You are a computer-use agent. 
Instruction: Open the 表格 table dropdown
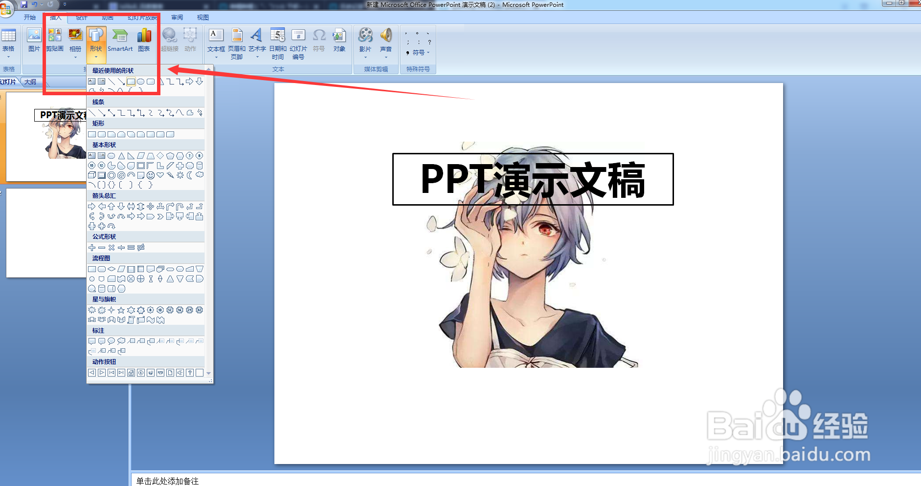(8, 44)
